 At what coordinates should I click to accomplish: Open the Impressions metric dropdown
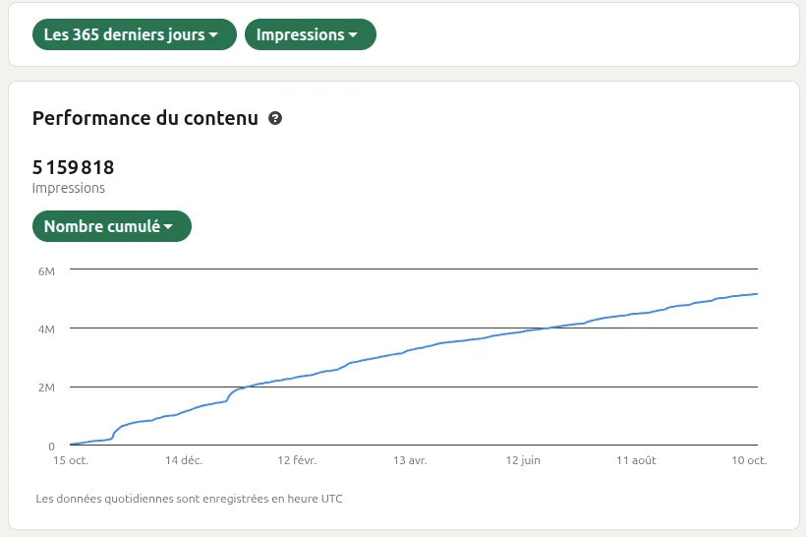coord(310,34)
